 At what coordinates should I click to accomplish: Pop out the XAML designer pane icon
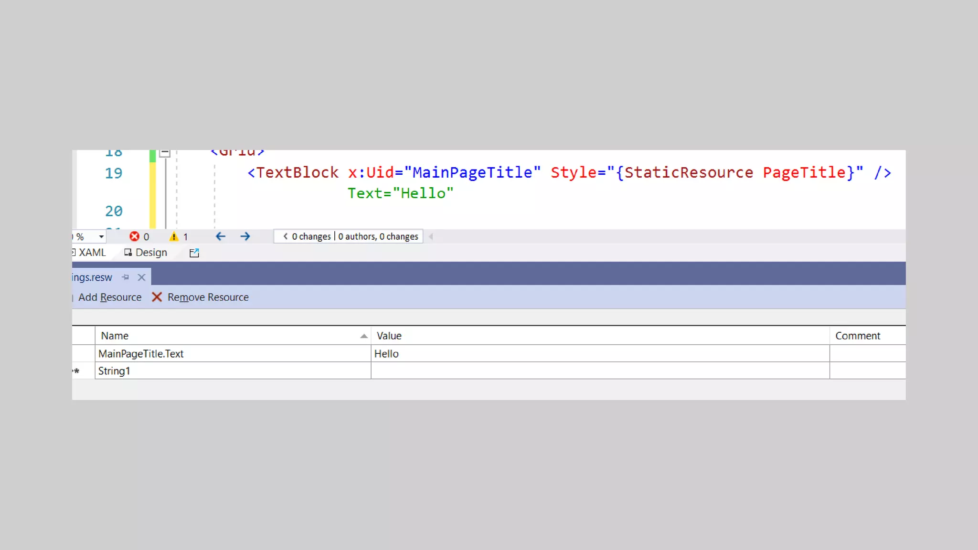194,253
